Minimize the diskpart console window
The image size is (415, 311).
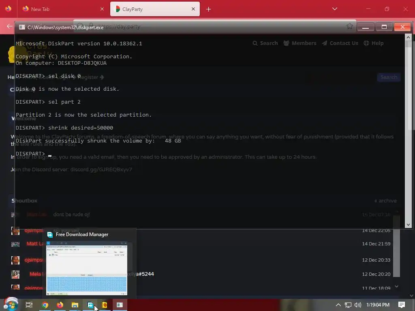pos(366,27)
